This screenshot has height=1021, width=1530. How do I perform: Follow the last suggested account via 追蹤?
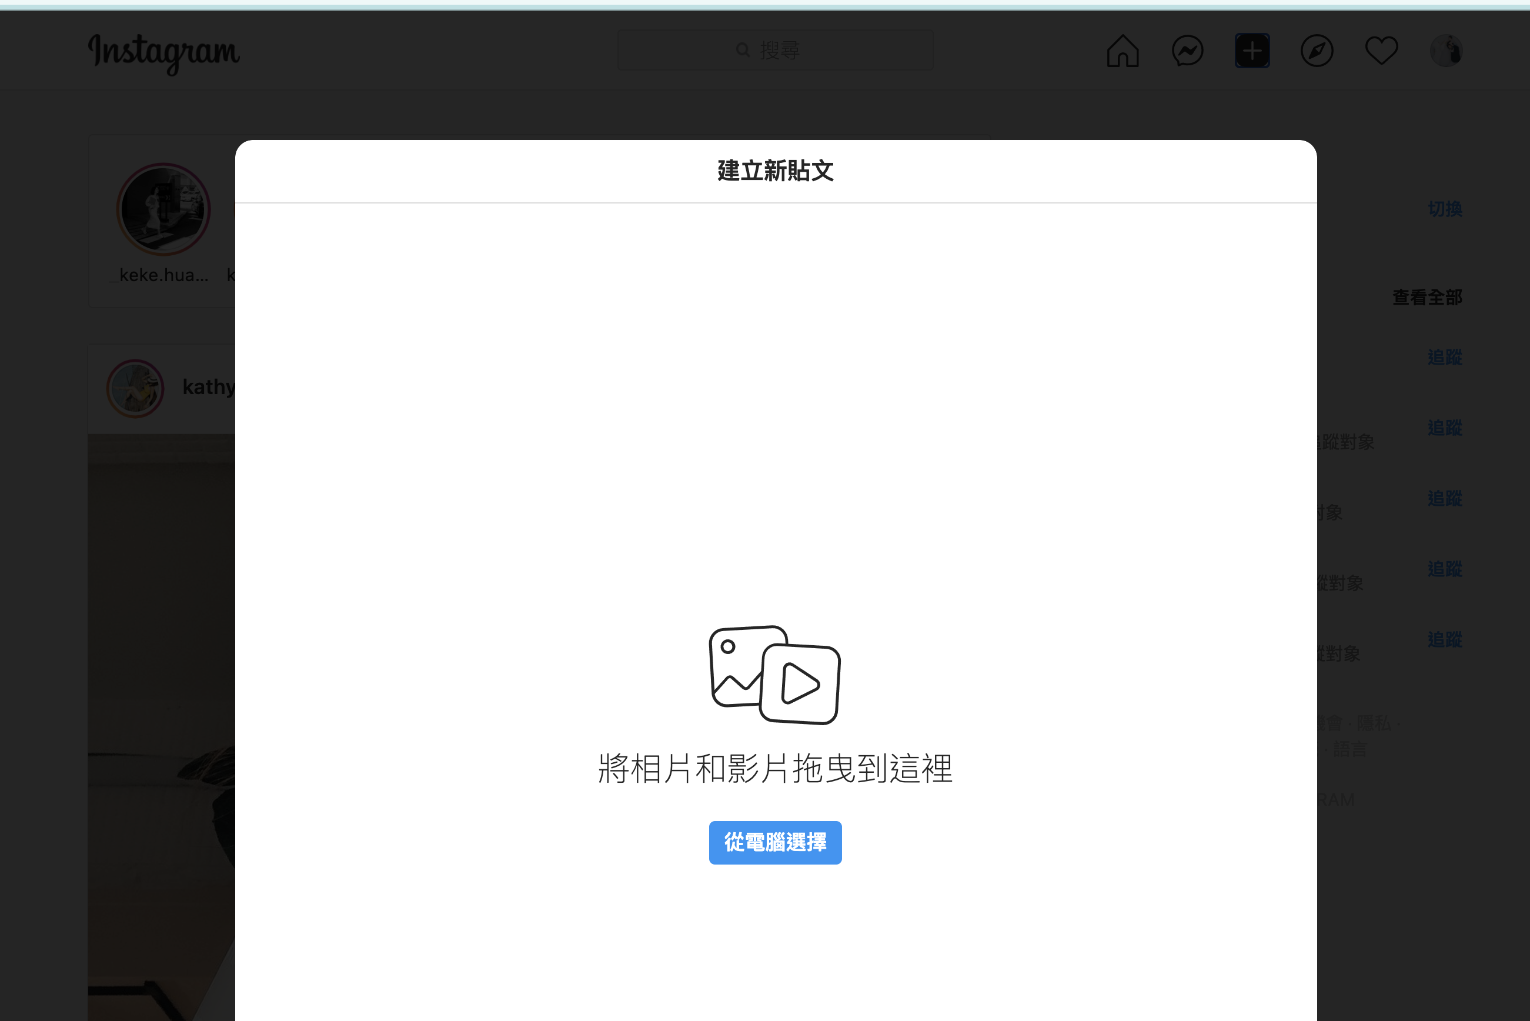pyautogui.click(x=1445, y=639)
